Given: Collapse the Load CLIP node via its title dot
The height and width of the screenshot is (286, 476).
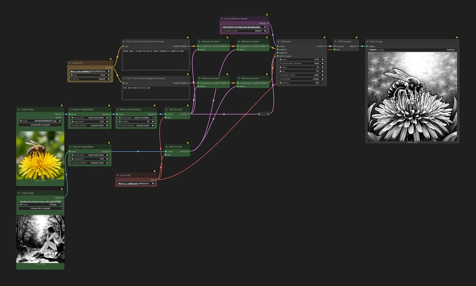Looking at the screenshot, I should point(70,63).
